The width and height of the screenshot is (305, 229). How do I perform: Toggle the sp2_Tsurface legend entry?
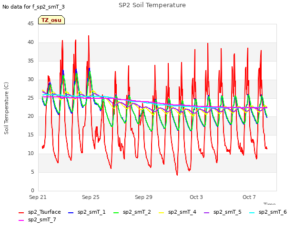pos(40,212)
